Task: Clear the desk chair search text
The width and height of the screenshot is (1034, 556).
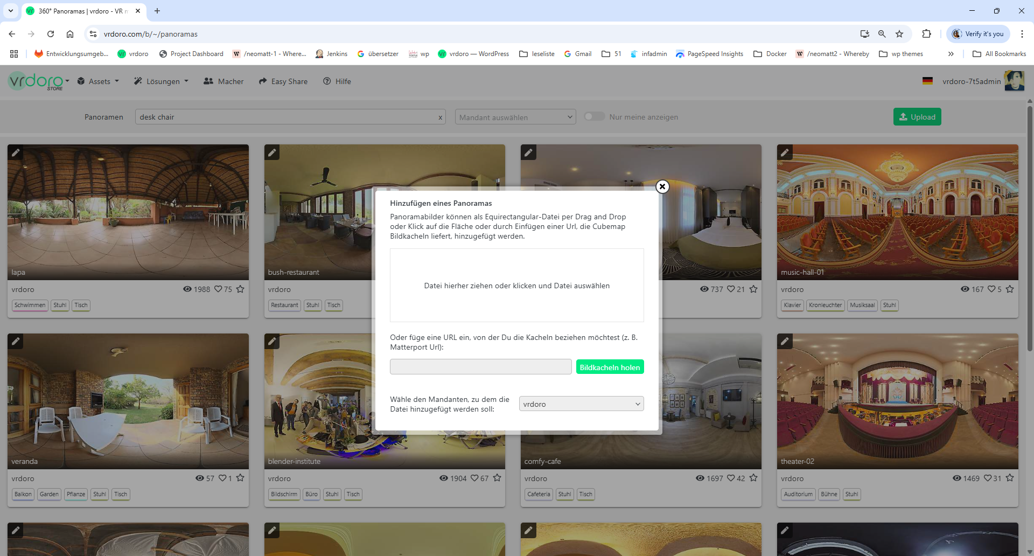Action: pos(440,117)
